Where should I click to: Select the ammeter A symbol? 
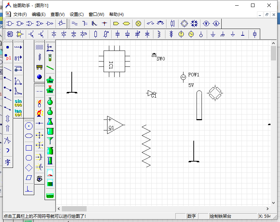point(216,24)
